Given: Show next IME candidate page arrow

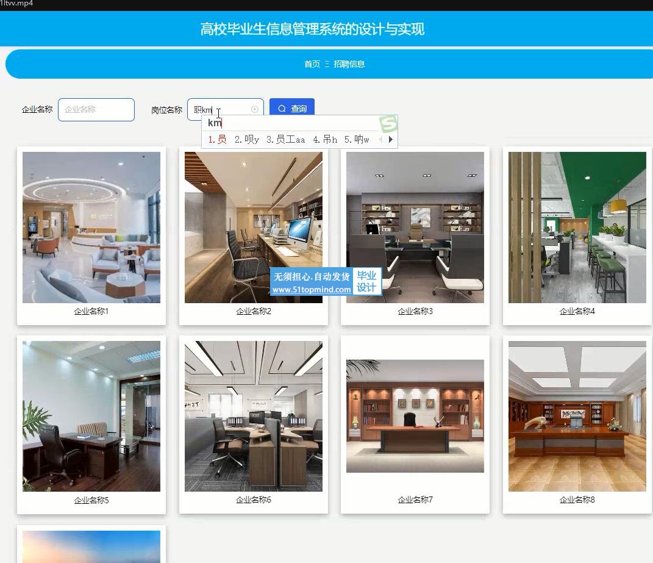Looking at the screenshot, I should pos(391,140).
